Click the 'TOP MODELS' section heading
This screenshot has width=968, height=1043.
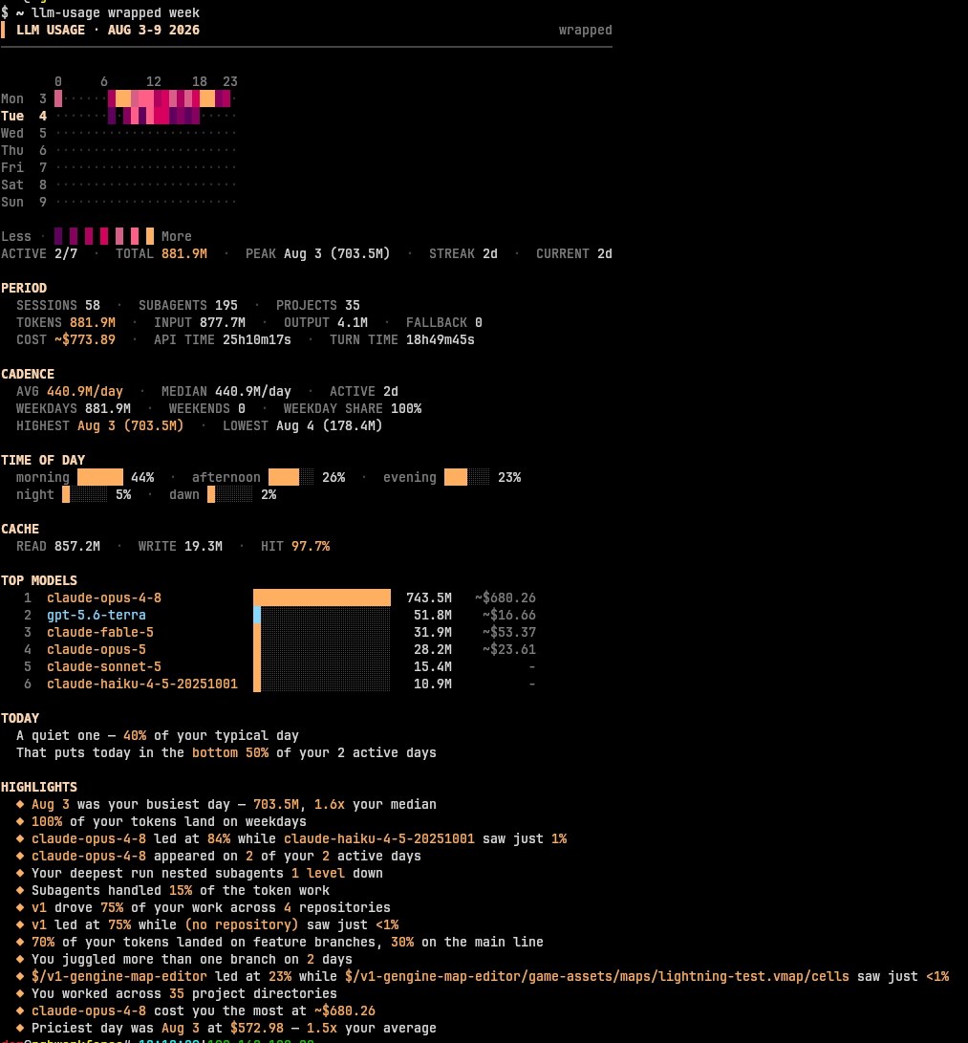[39, 580]
